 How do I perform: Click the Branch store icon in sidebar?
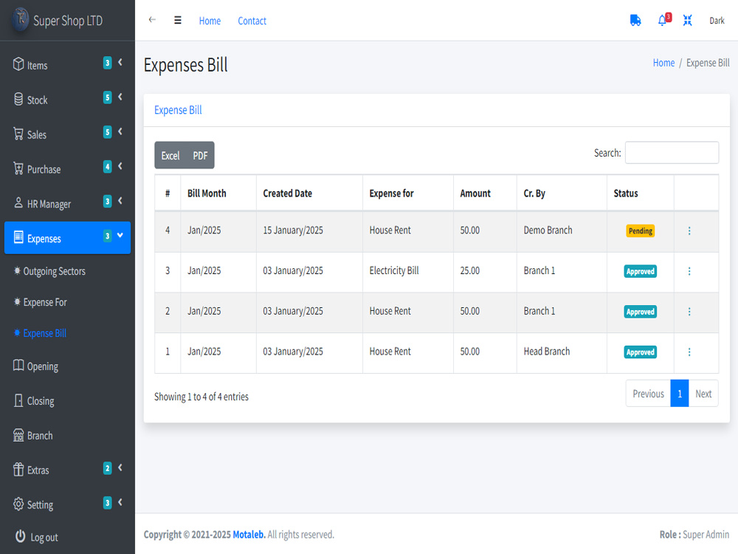coord(18,435)
